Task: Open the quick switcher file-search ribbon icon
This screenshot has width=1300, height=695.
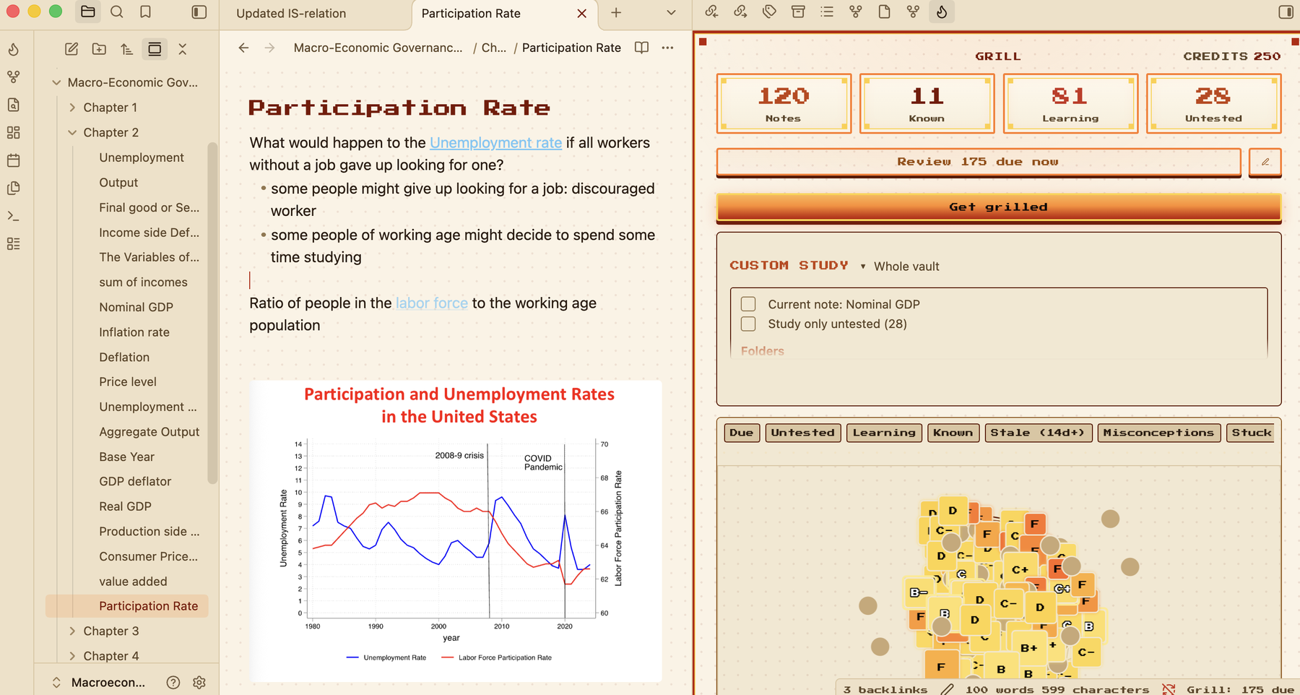Action: (x=14, y=105)
